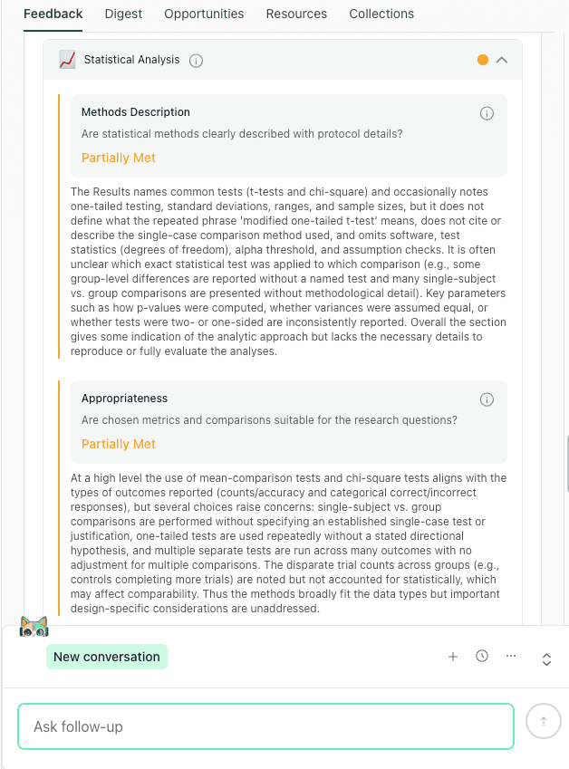Image resolution: width=569 pixels, height=769 pixels.
Task: Click the New conversation chip
Action: [x=106, y=657]
